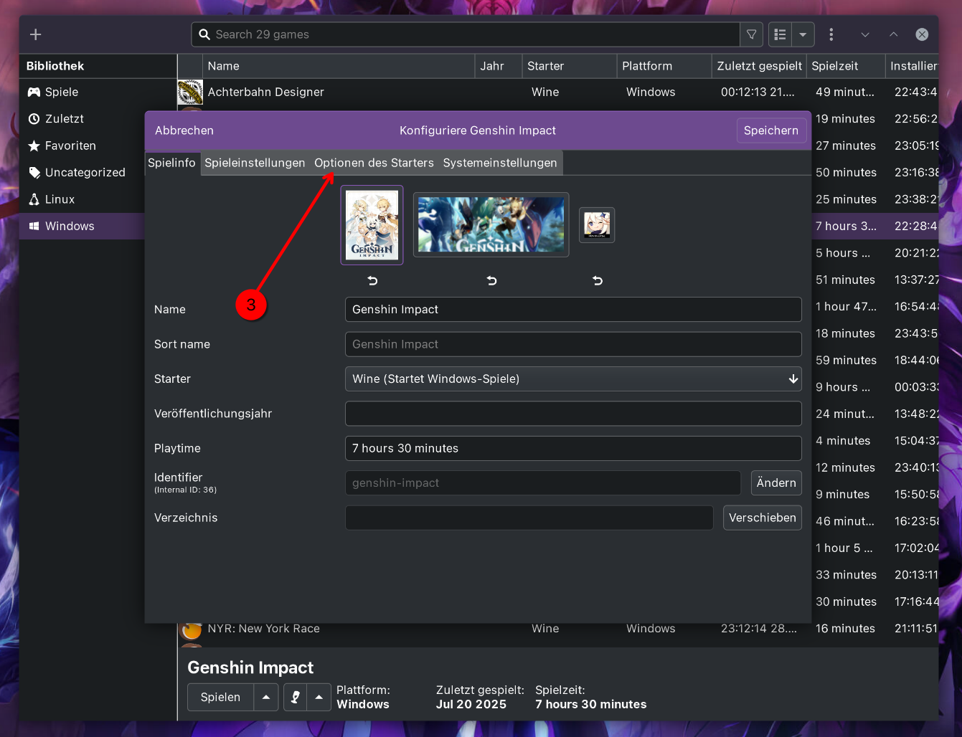Open the Starter Wine dropdown

[x=573, y=379]
